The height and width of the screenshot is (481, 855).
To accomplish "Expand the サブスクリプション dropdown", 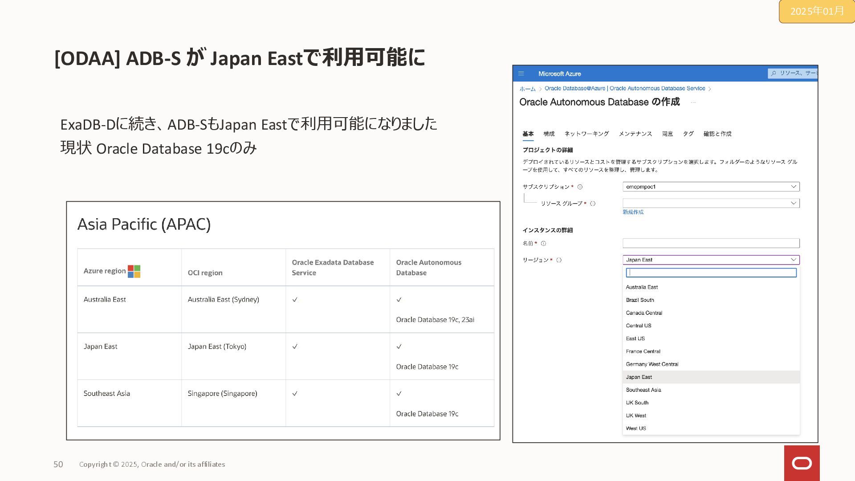I will tap(711, 187).
